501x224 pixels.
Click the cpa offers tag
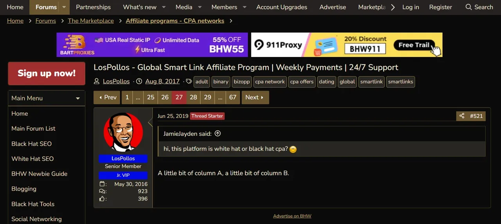(302, 82)
